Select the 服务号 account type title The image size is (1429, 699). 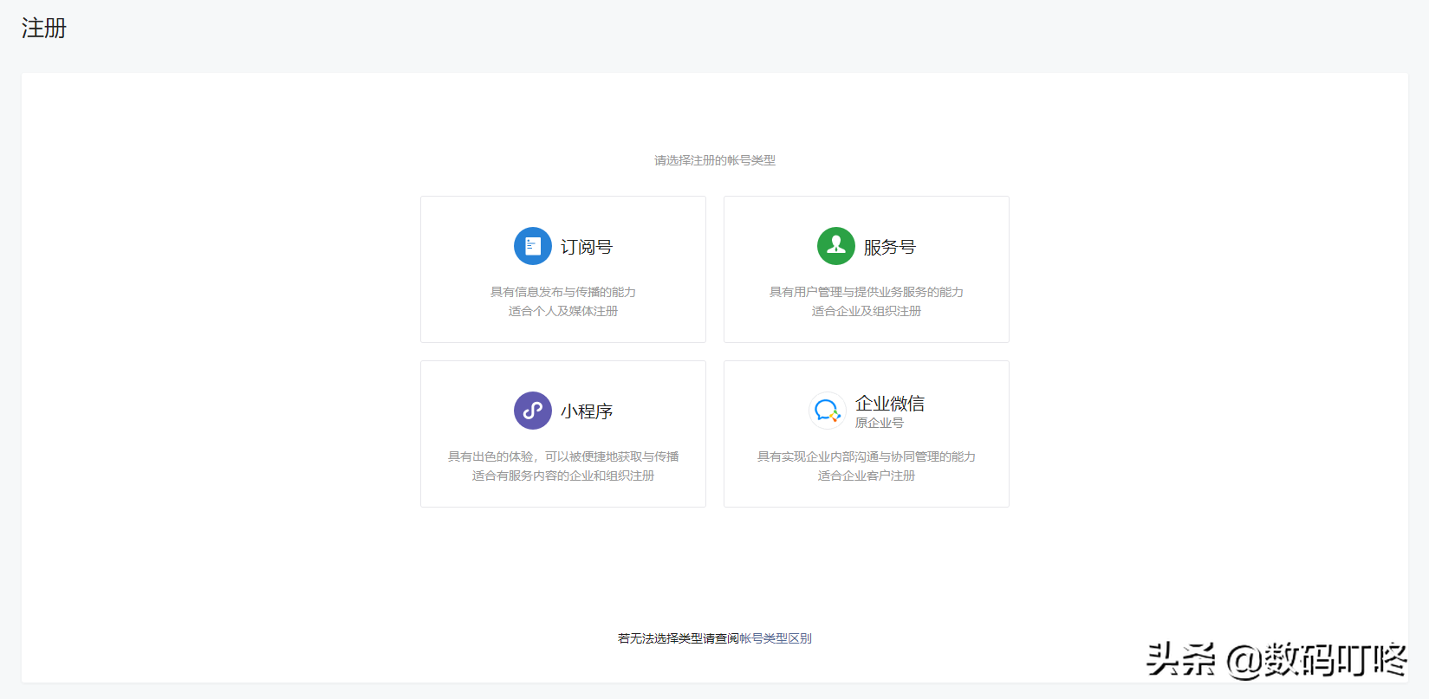(890, 247)
